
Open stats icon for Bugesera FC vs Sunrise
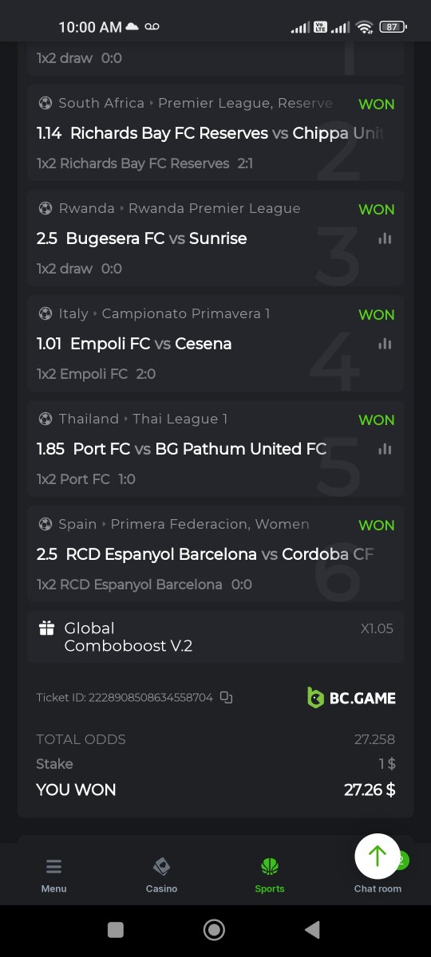pyautogui.click(x=385, y=238)
